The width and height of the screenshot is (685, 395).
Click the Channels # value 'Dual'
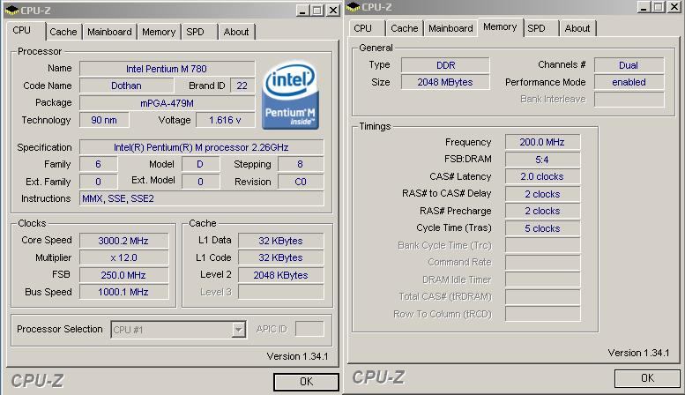tap(629, 65)
